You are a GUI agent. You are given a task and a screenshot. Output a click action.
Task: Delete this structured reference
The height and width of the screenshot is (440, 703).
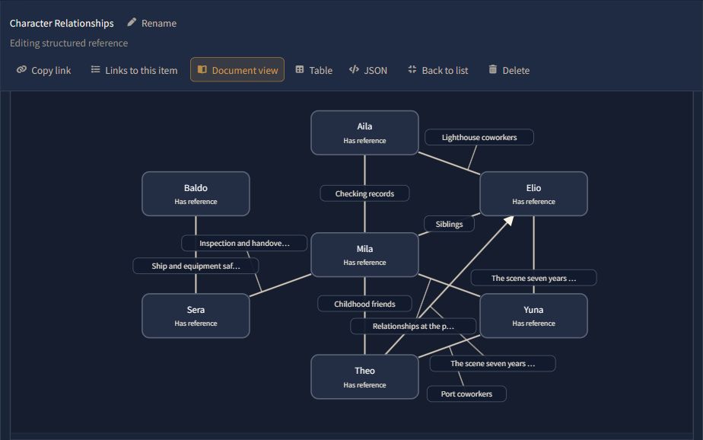tap(509, 70)
